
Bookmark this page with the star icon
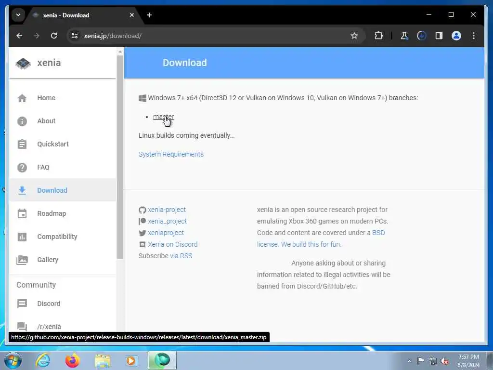[x=354, y=36]
